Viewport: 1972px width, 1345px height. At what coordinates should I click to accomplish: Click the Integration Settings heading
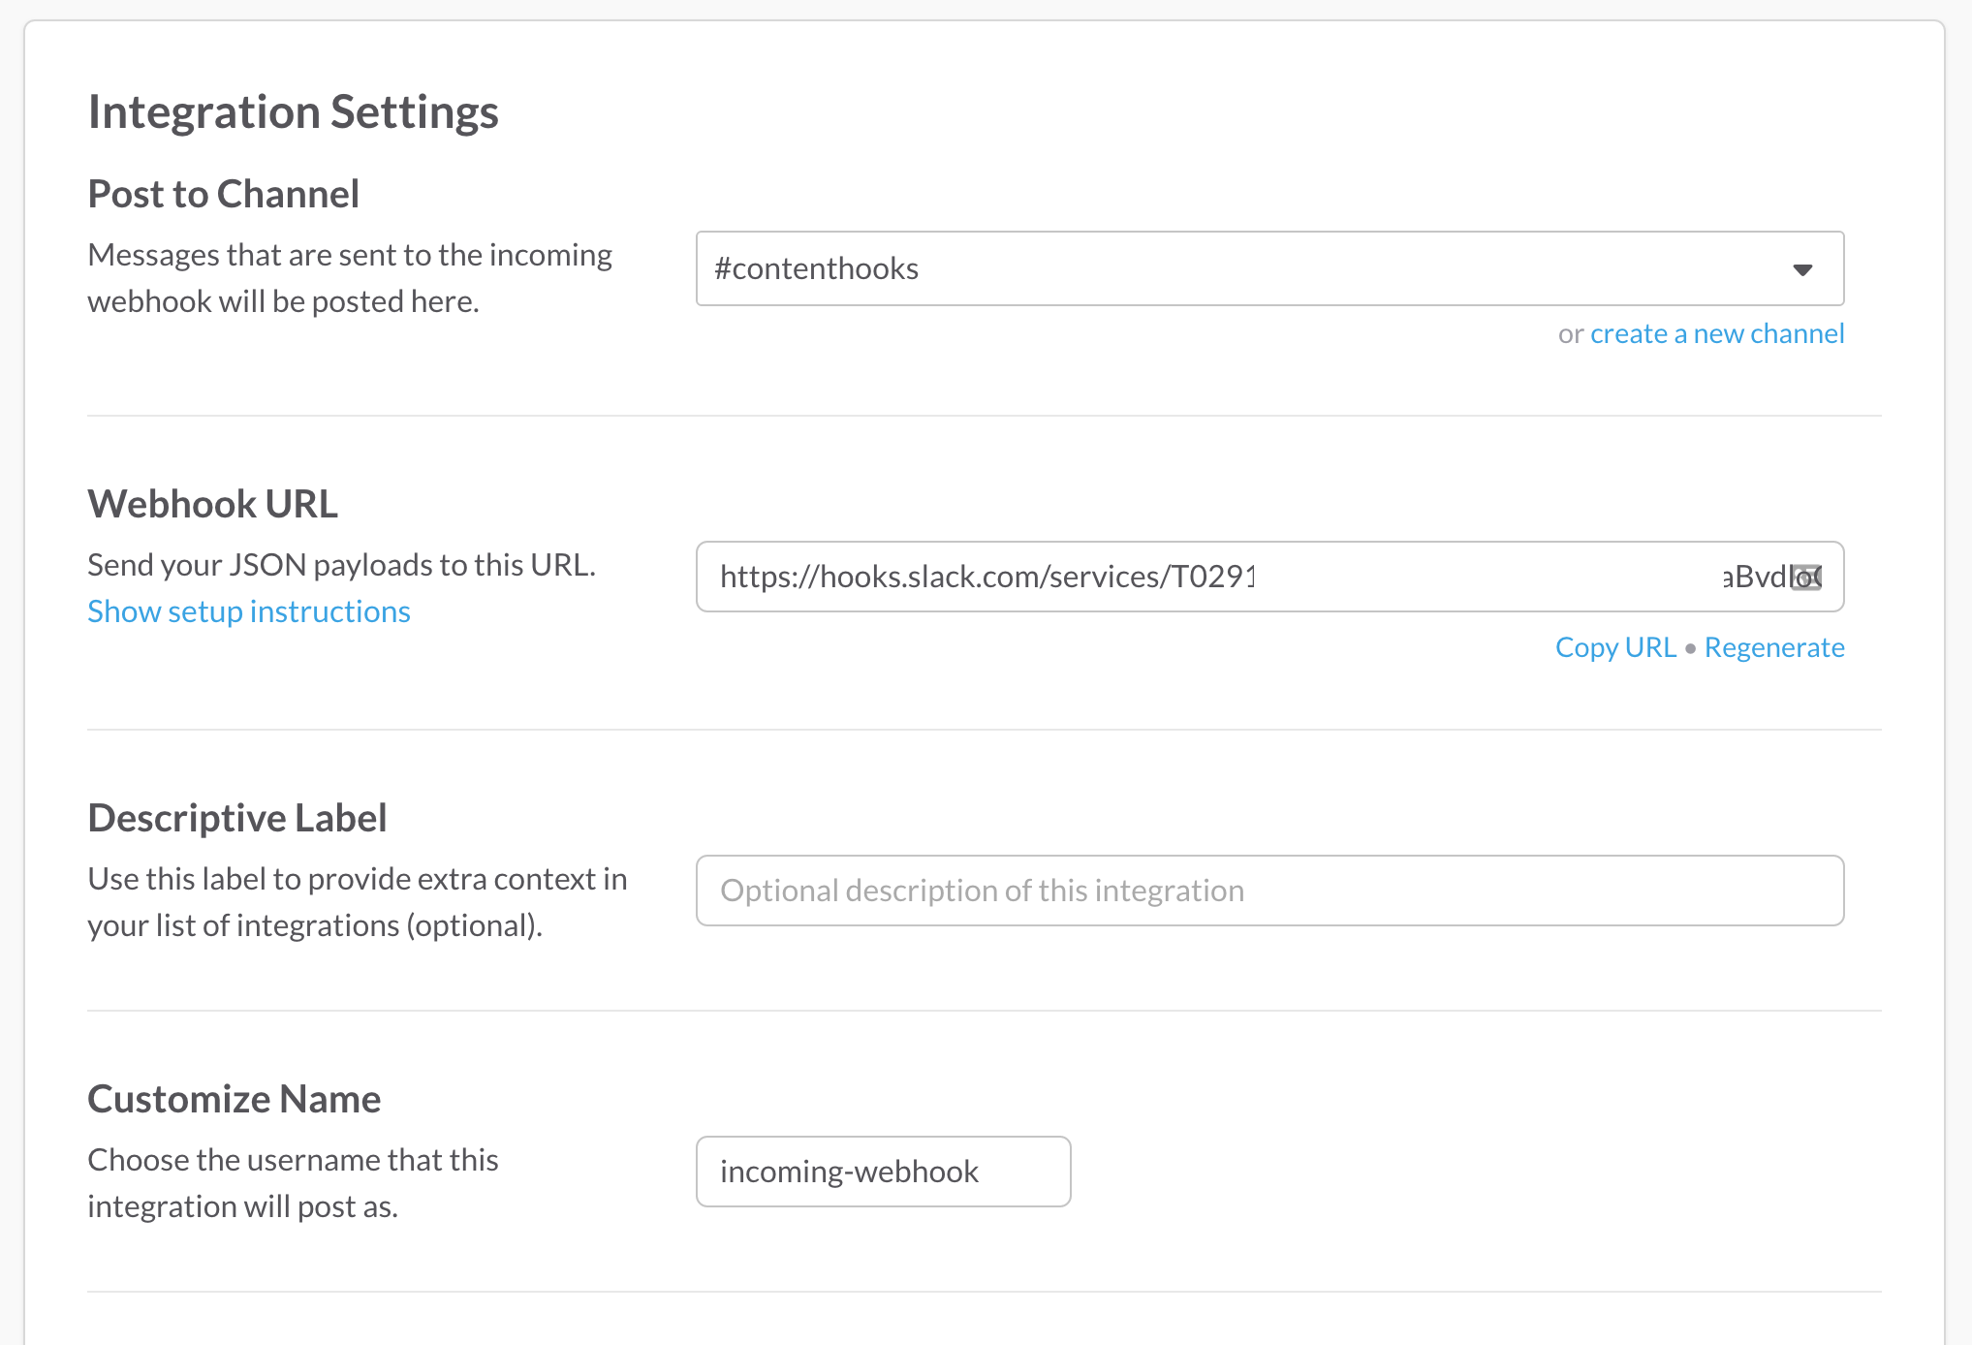(294, 111)
